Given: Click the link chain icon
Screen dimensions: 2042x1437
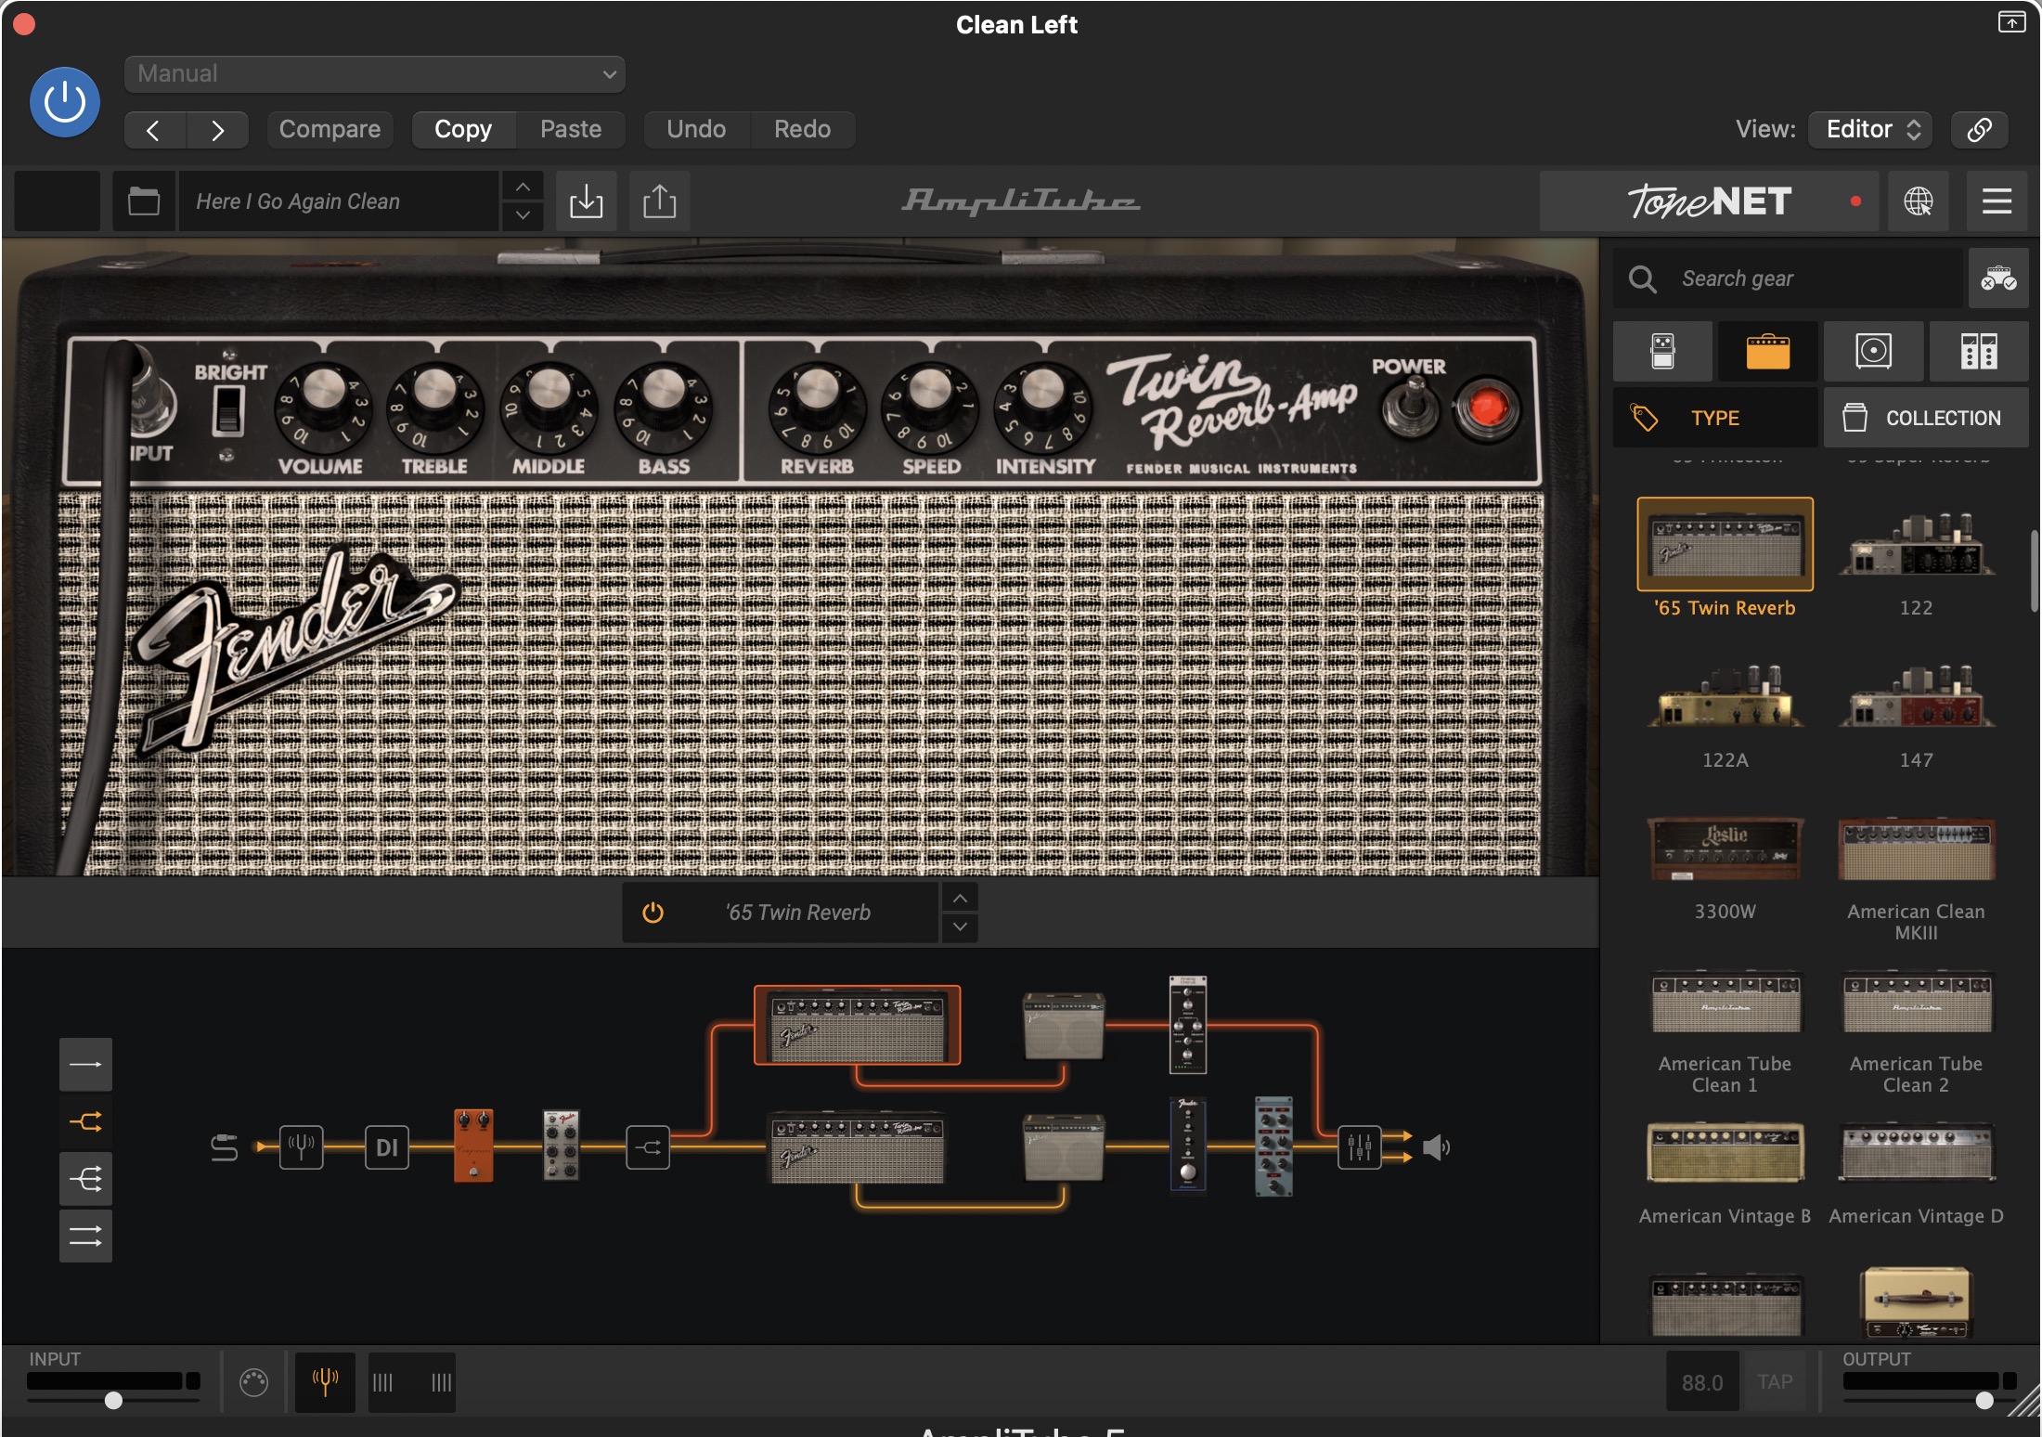Looking at the screenshot, I should click(1979, 130).
